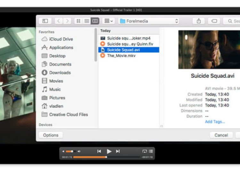
Task: Open Downloads in the sidebar
Action: pyautogui.click(x=60, y=73)
